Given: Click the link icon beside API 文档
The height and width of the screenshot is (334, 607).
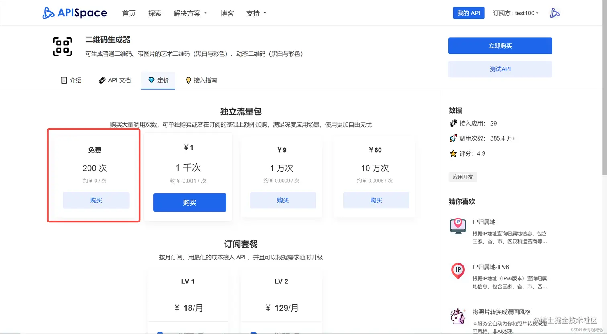Looking at the screenshot, I should 102,80.
